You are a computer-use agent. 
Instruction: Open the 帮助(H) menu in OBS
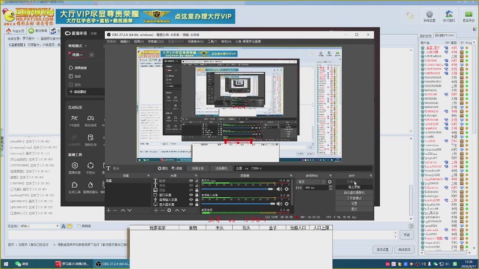pos(226,41)
